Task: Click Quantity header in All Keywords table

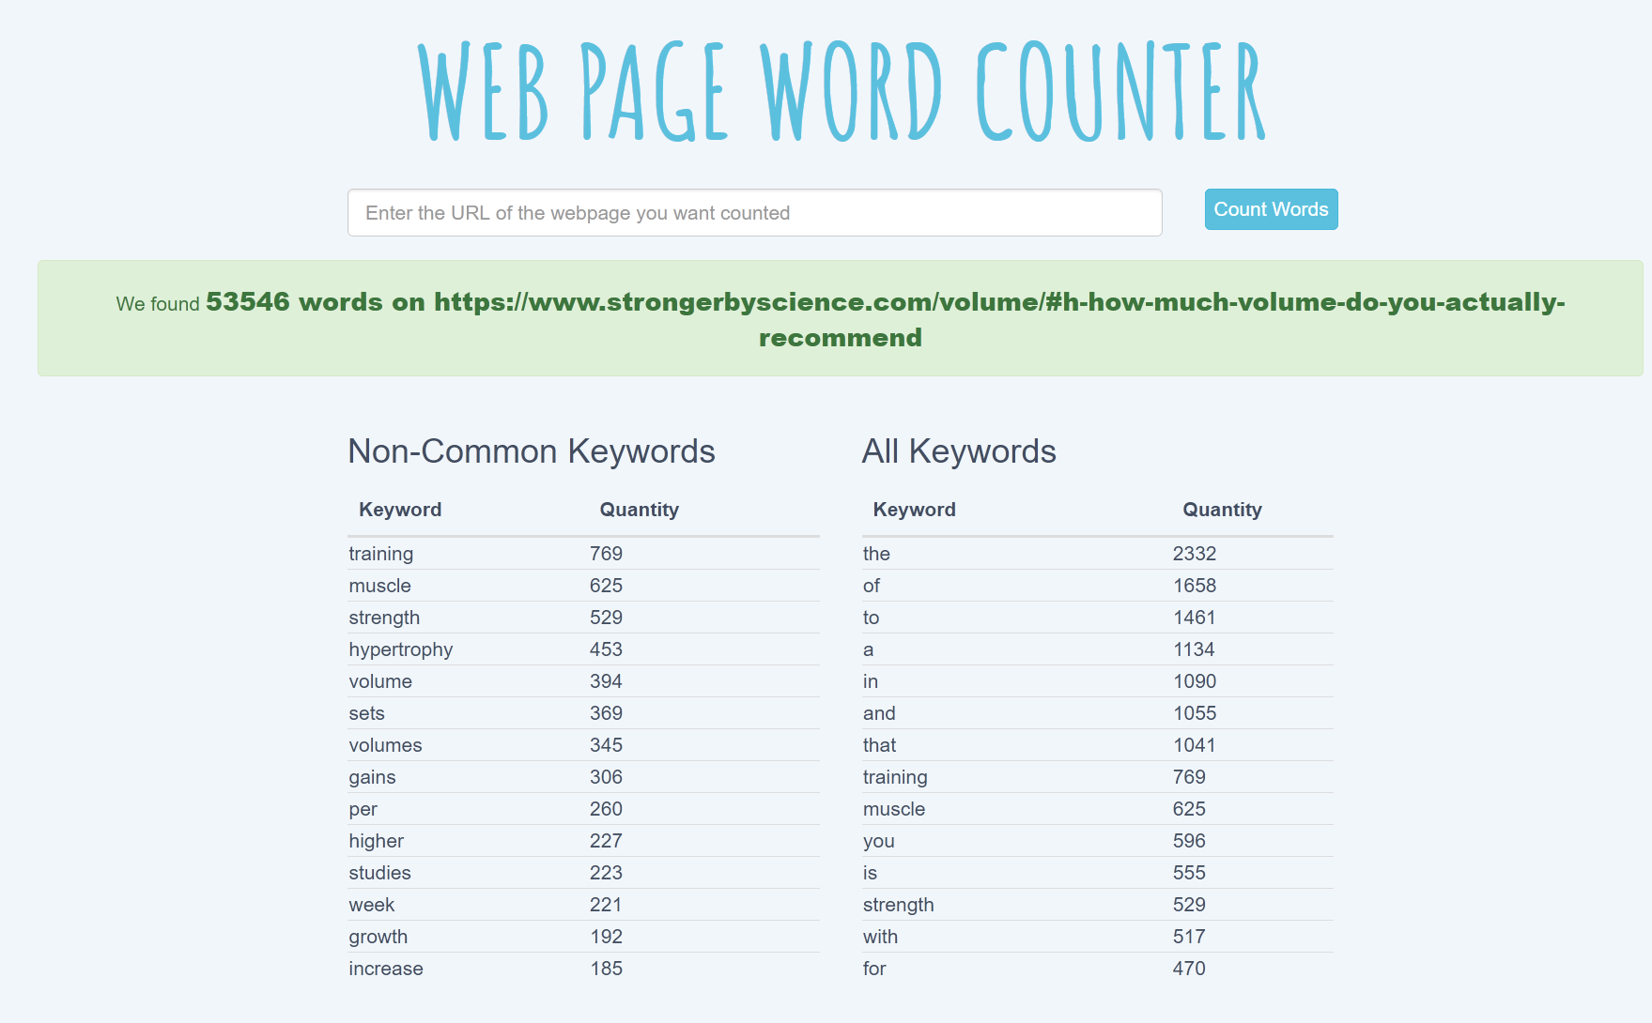Action: (1222, 510)
